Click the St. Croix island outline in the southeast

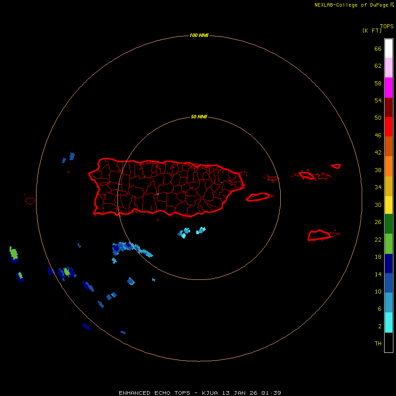pos(323,235)
